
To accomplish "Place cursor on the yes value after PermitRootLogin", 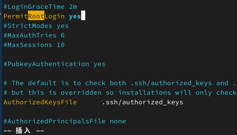I will point(75,16).
